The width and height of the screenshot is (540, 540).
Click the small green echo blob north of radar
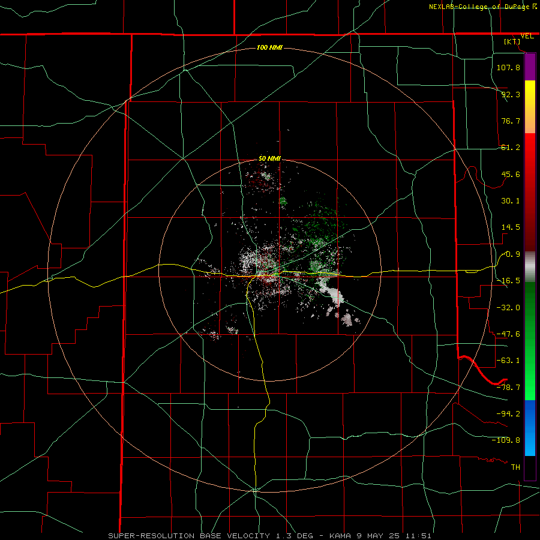pos(283,201)
